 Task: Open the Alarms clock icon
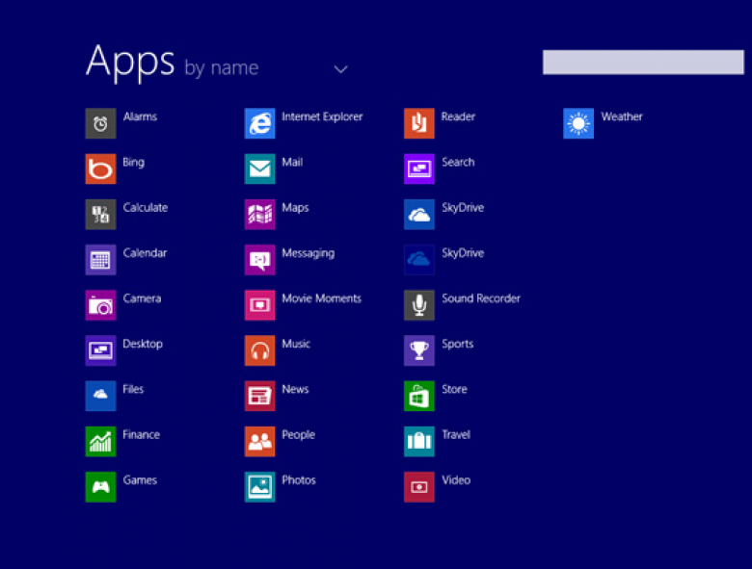100,123
